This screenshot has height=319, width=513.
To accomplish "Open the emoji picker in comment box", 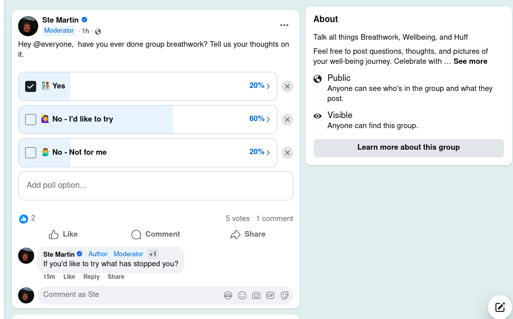I will coord(242,295).
